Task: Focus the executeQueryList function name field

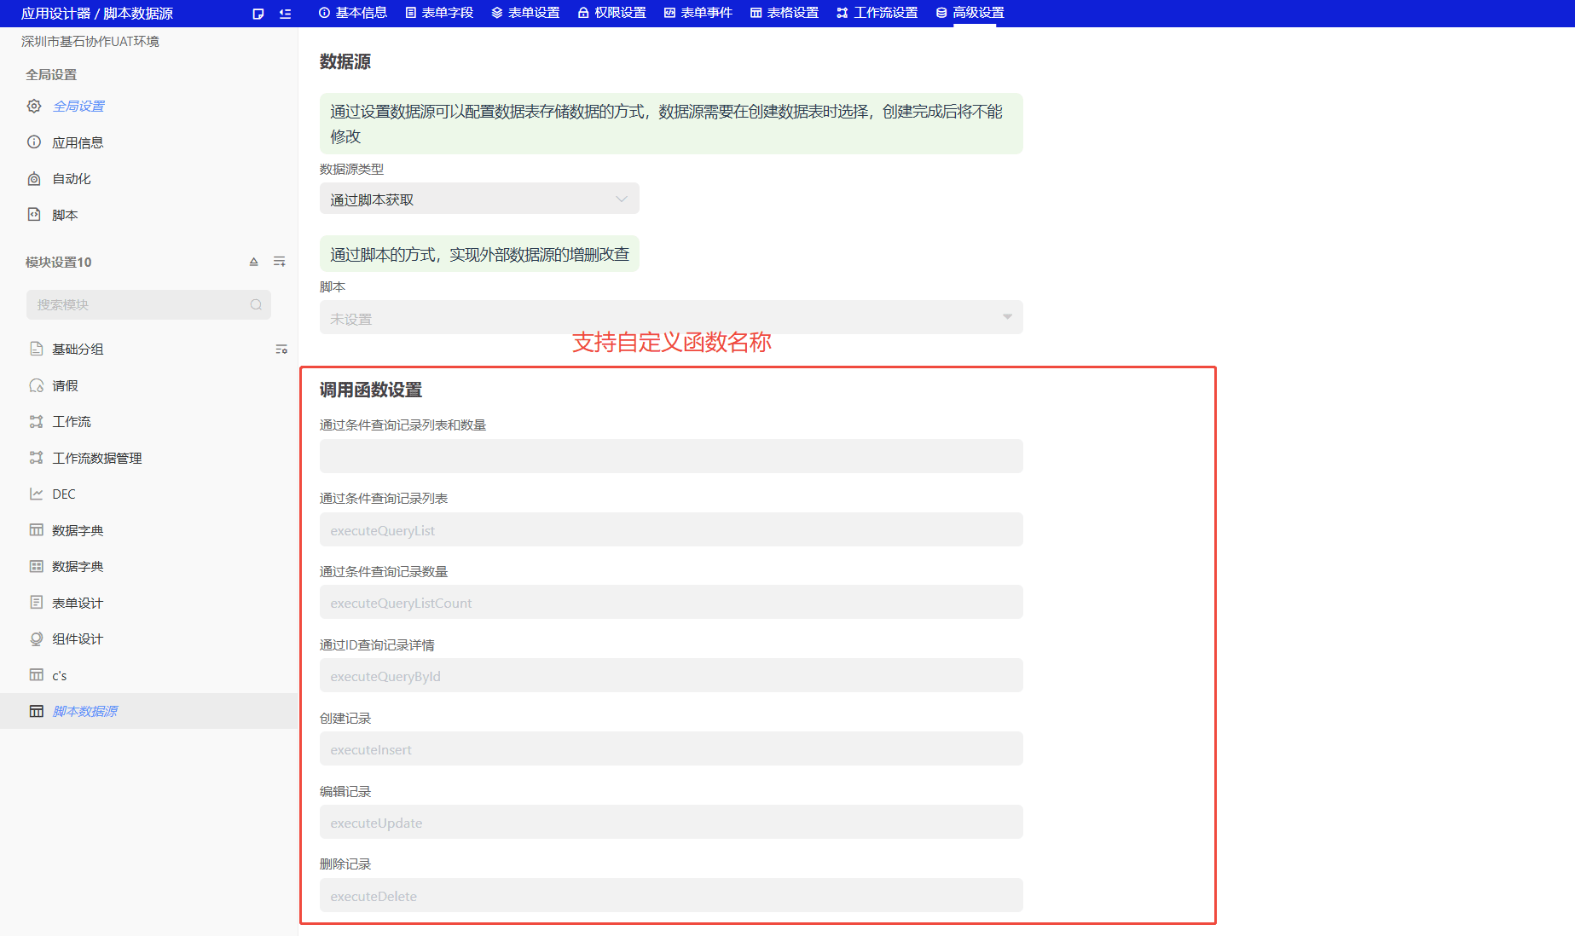Action: (x=670, y=530)
